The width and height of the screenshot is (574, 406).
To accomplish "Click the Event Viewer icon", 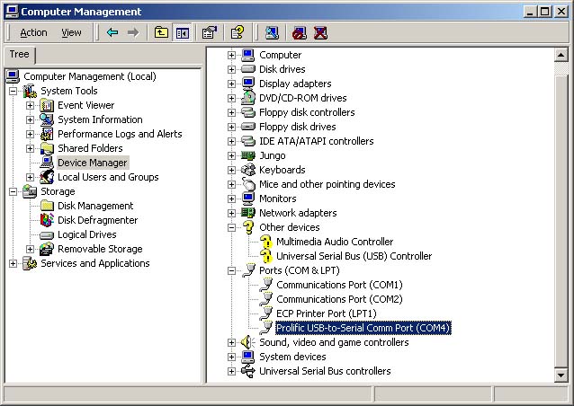I will pos(47,105).
